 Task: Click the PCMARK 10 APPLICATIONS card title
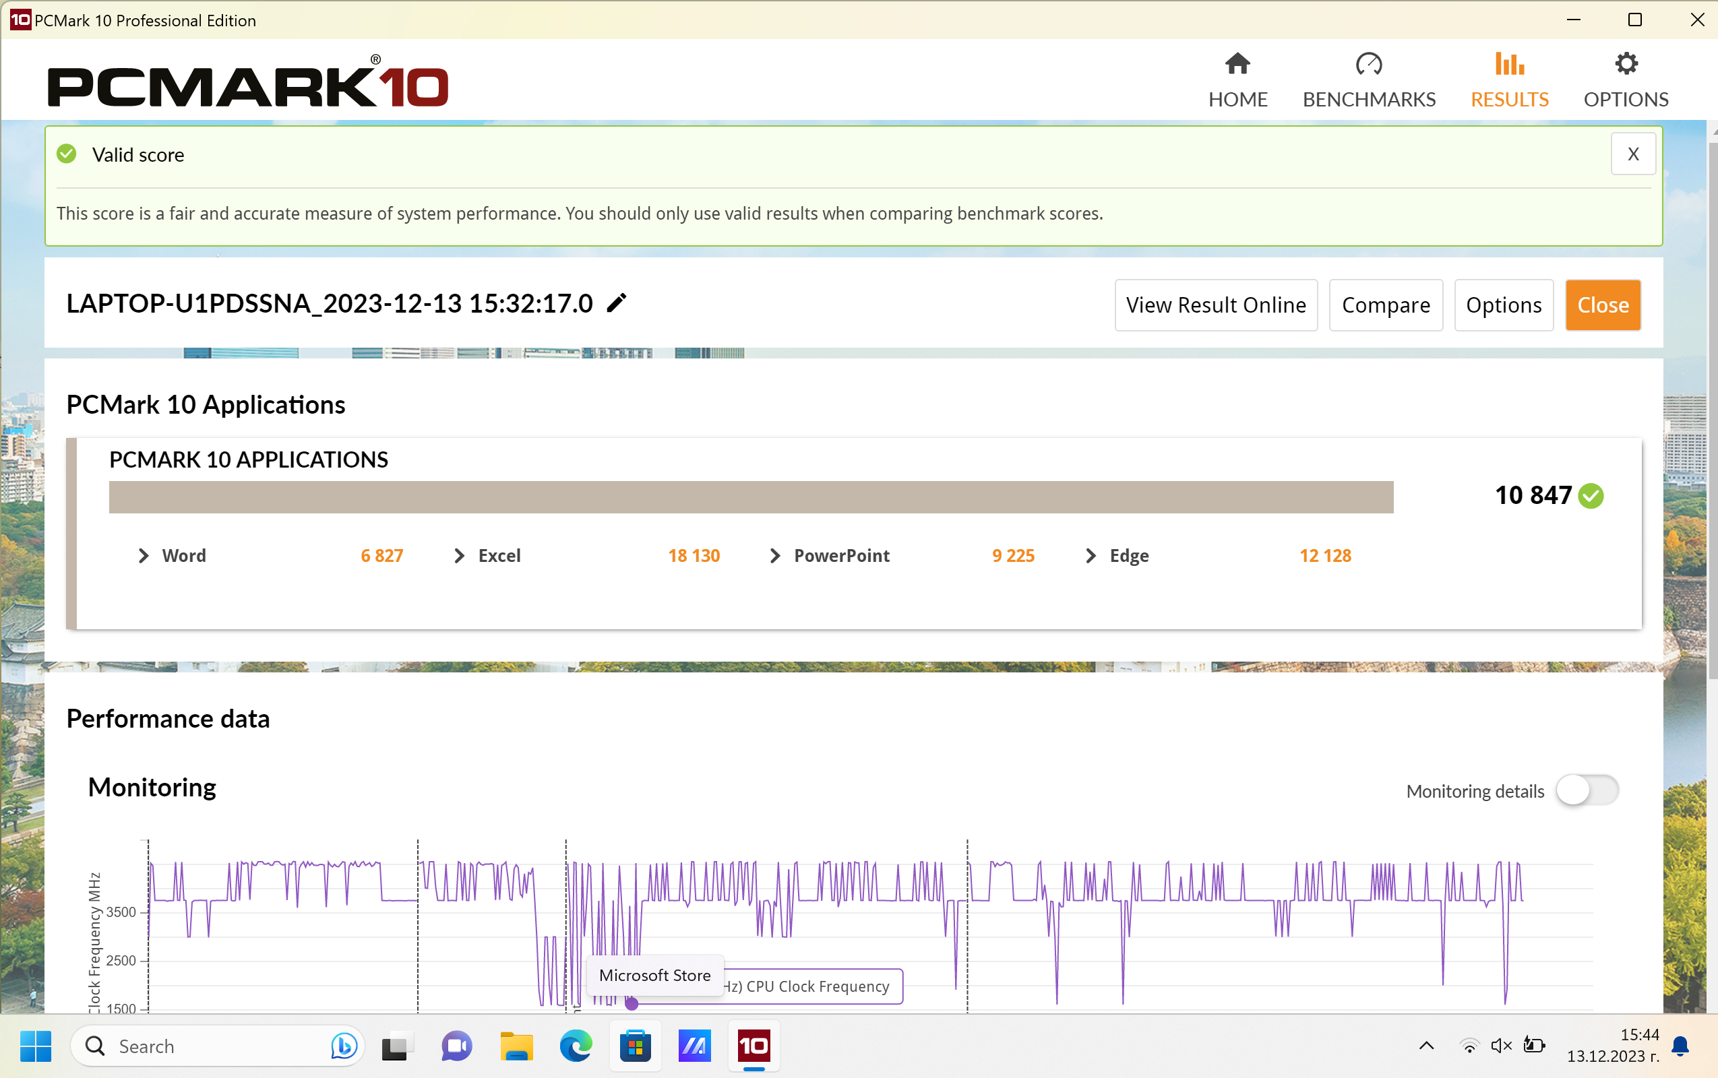tap(248, 460)
